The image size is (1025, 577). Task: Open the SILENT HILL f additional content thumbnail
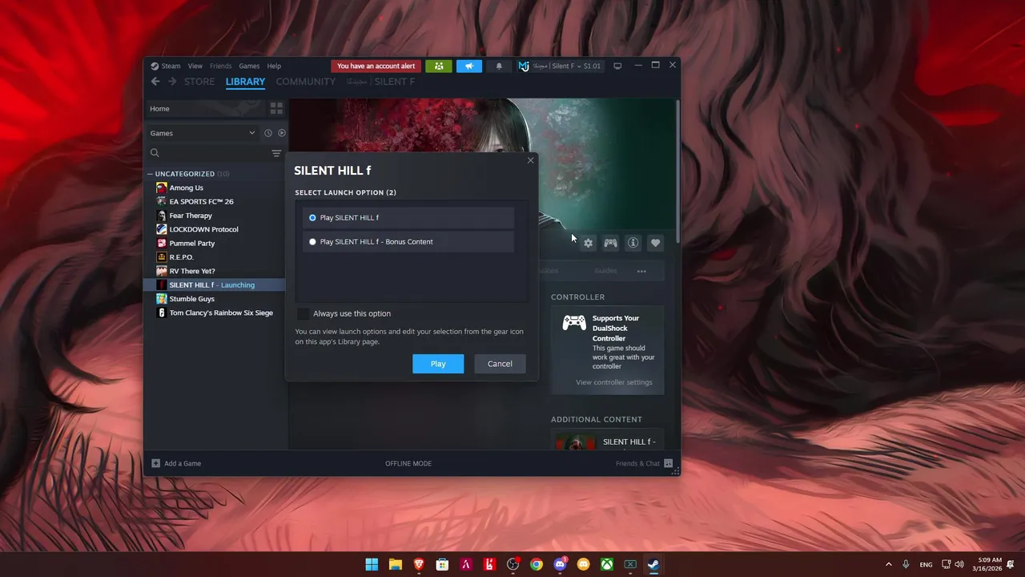coord(576,442)
